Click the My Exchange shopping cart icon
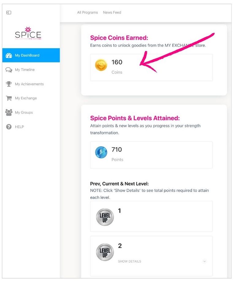This screenshot has height=283, width=234. pos(9,98)
